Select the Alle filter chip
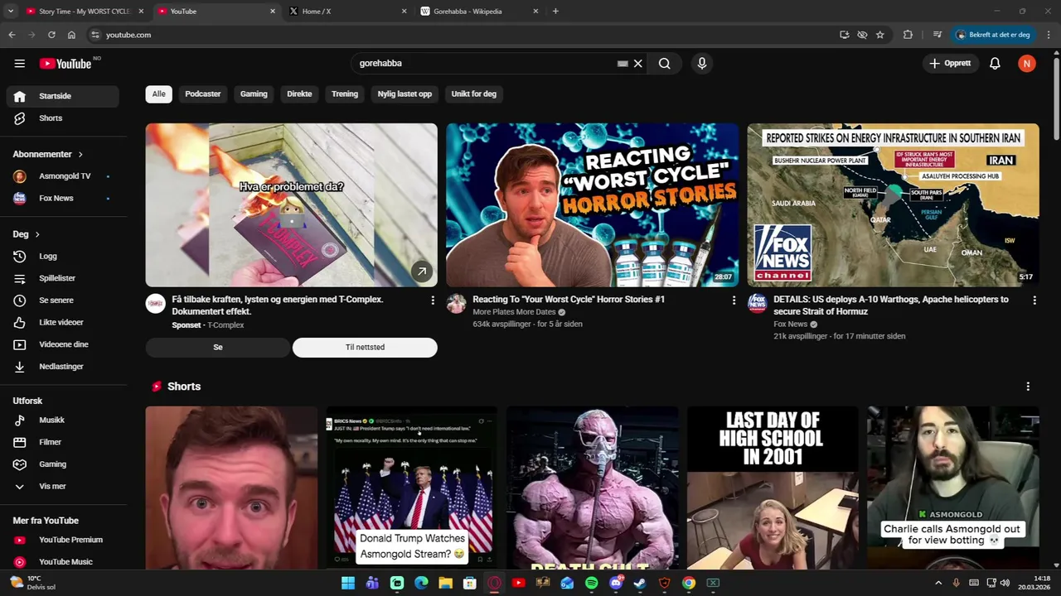The width and height of the screenshot is (1061, 596). tap(158, 94)
